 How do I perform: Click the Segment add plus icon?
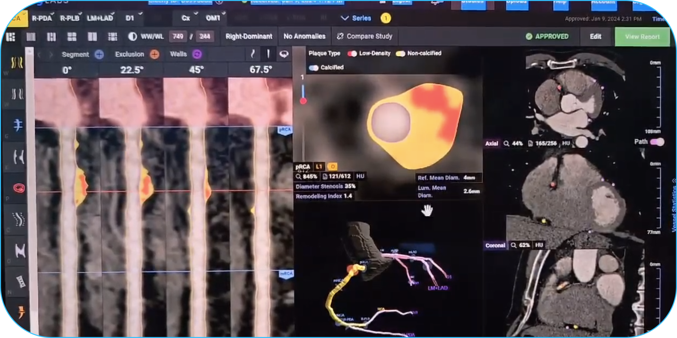coord(99,55)
